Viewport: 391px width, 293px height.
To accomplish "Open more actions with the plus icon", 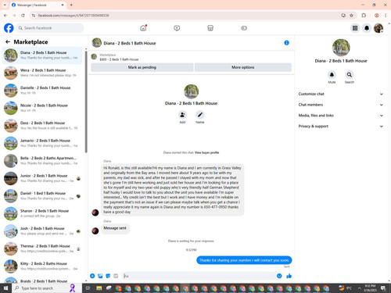I will coord(92,276).
